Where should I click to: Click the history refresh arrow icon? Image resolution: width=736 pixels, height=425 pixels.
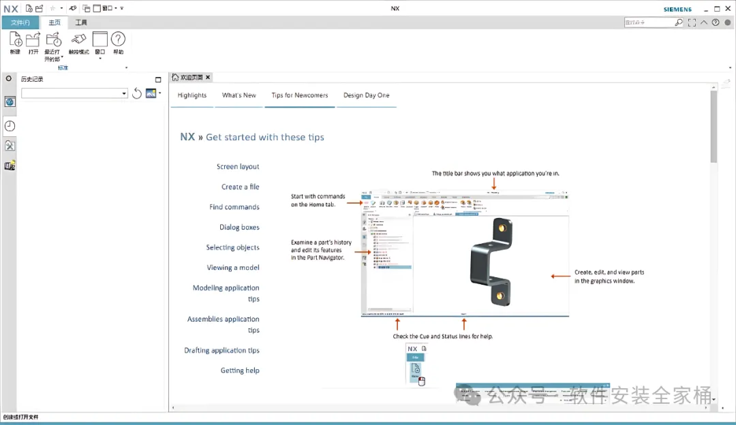point(136,93)
